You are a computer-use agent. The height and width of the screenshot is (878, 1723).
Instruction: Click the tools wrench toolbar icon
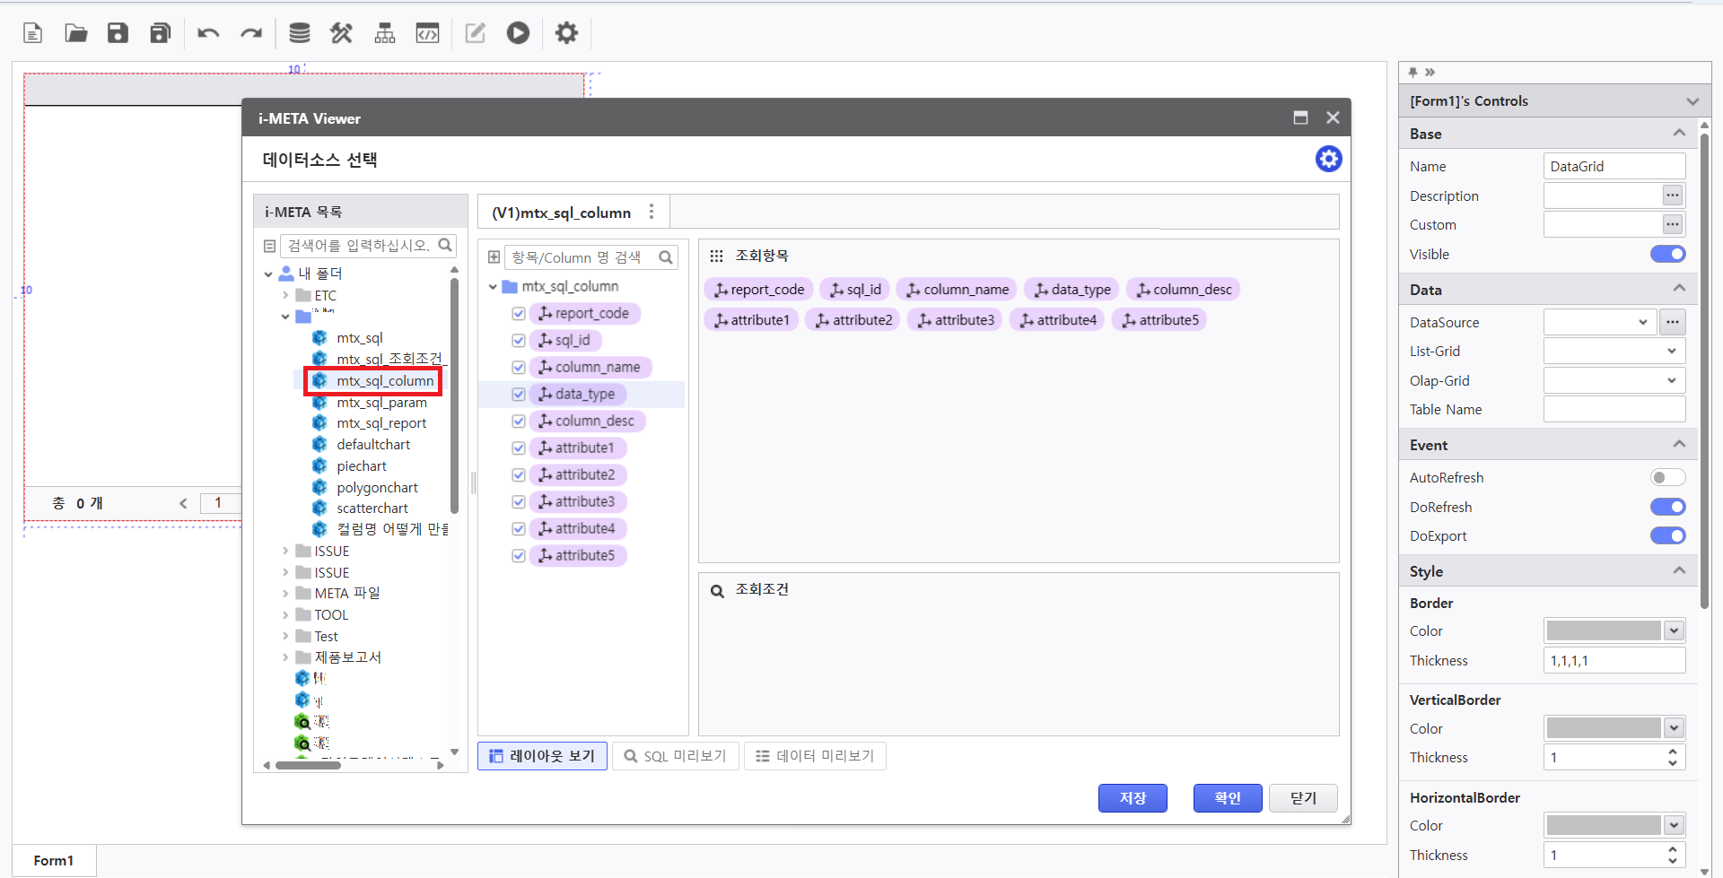[x=342, y=33]
